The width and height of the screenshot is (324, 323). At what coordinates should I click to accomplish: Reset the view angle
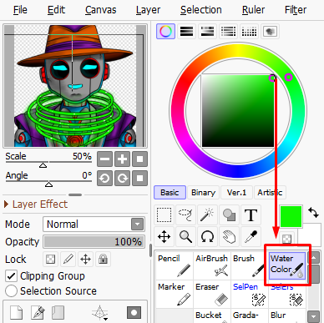139,178
